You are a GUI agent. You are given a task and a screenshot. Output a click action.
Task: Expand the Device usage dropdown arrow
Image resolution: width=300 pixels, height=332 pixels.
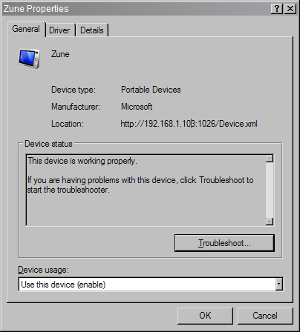(x=278, y=285)
